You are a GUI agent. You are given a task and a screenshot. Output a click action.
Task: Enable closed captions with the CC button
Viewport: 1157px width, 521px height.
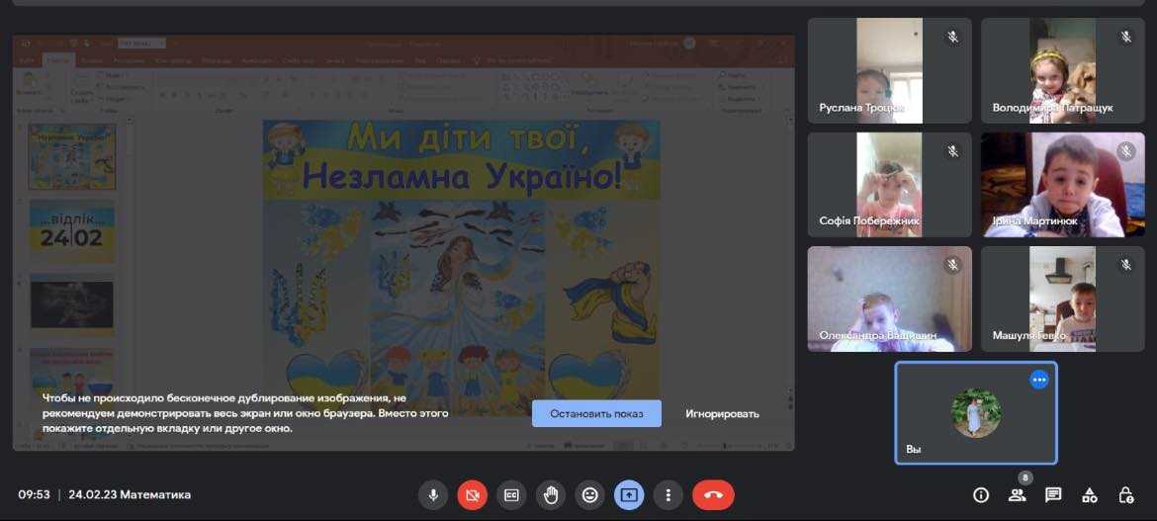pos(511,494)
